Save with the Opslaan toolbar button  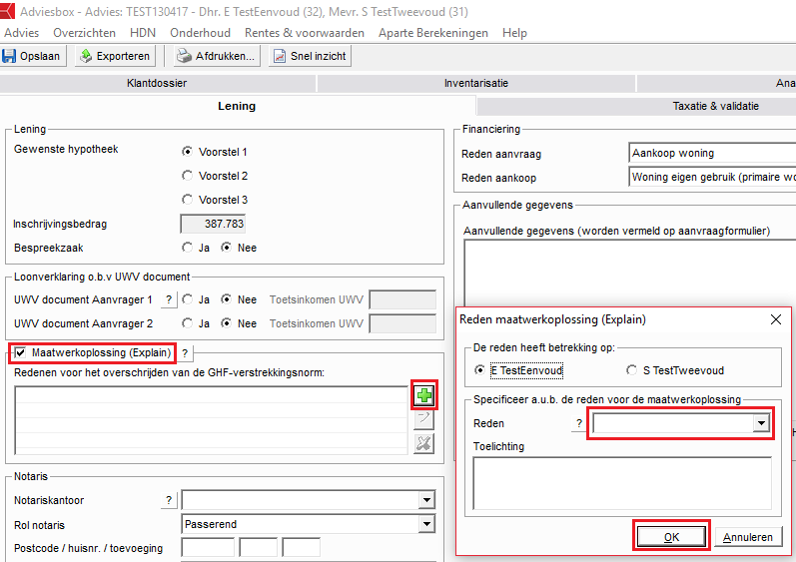click(x=34, y=56)
